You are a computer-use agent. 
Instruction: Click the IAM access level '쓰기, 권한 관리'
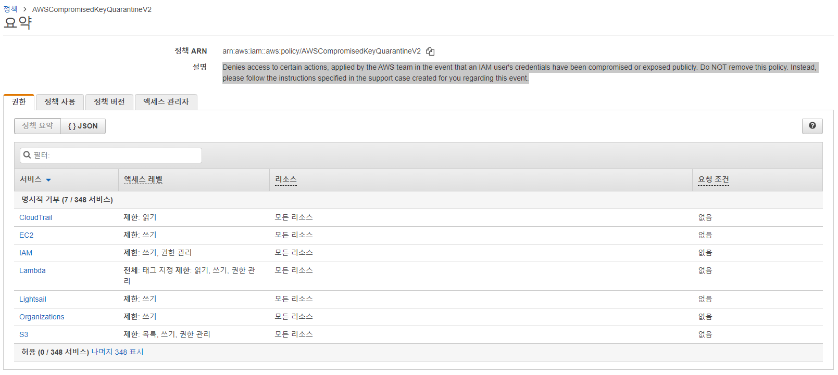(x=167, y=253)
